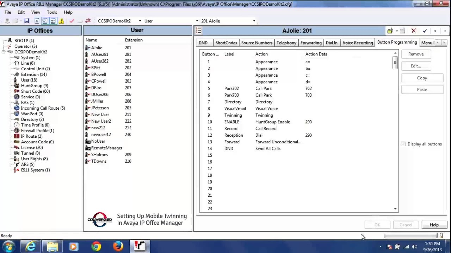Click the red checkmark validate configuration icon
451x253 pixels.
pyautogui.click(x=72, y=21)
